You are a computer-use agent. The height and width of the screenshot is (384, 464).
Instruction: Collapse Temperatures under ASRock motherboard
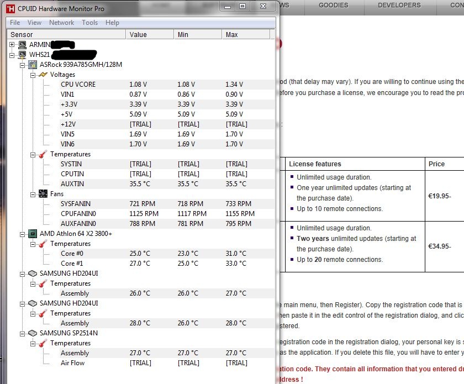33,155
